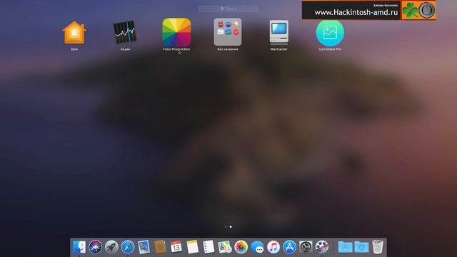
Task: Open Reminders from the Dock
Action: (x=209, y=247)
